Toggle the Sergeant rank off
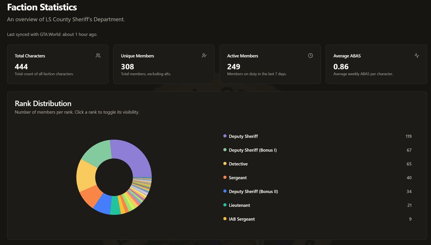Screen dimensions: 431x245 (x=237, y=177)
